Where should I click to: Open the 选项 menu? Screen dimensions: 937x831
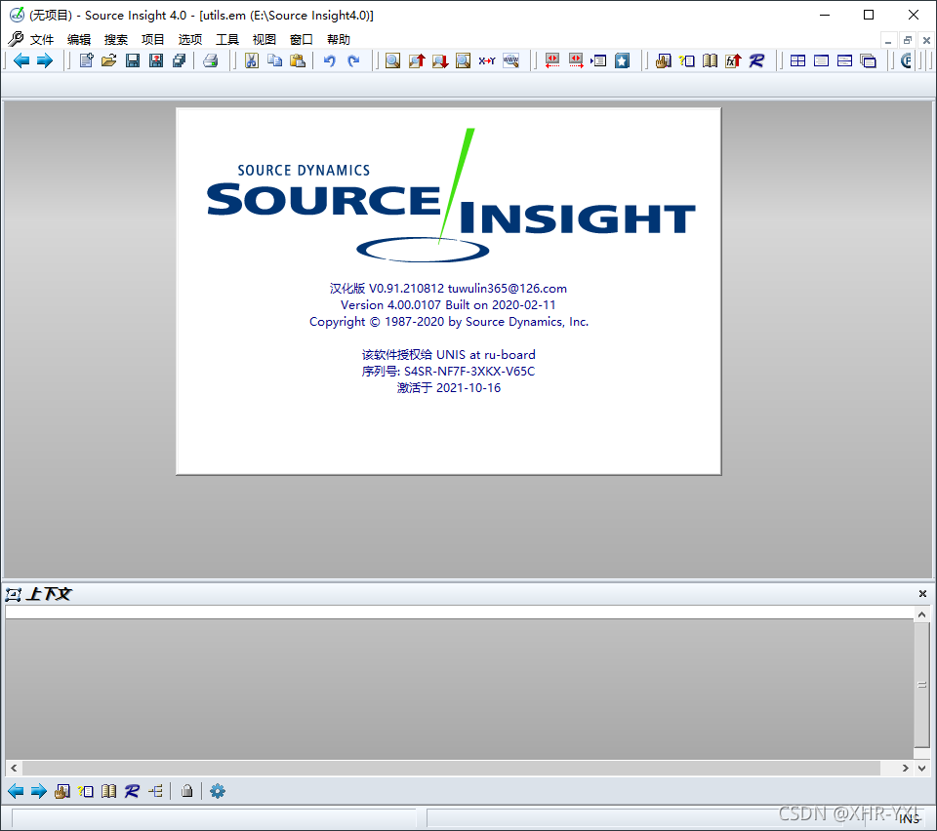tap(190, 39)
